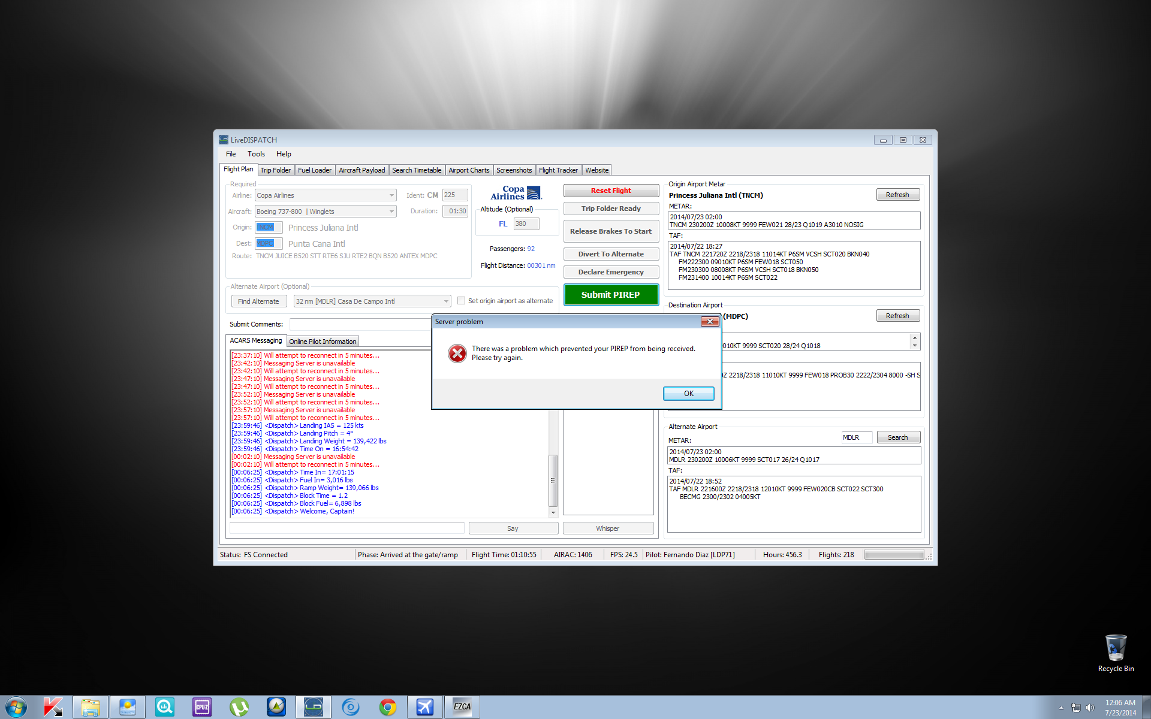Switch to the Fuel Loader tab
Image resolution: width=1151 pixels, height=719 pixels.
pos(314,170)
